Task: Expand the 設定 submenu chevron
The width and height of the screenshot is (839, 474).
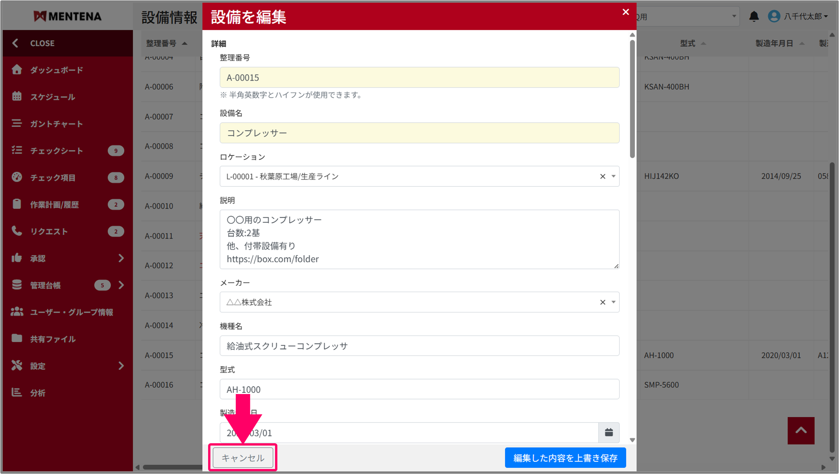Action: tap(121, 366)
